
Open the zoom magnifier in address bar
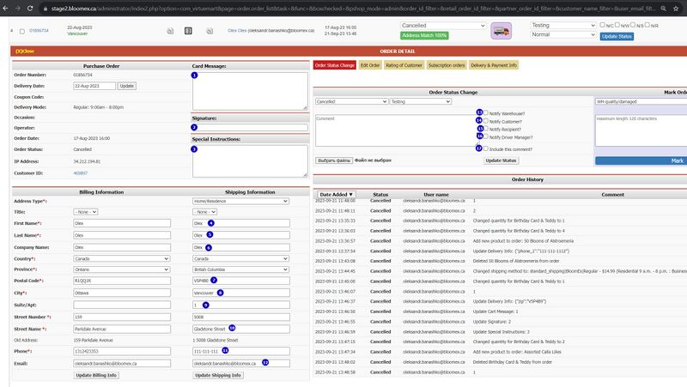664,9
